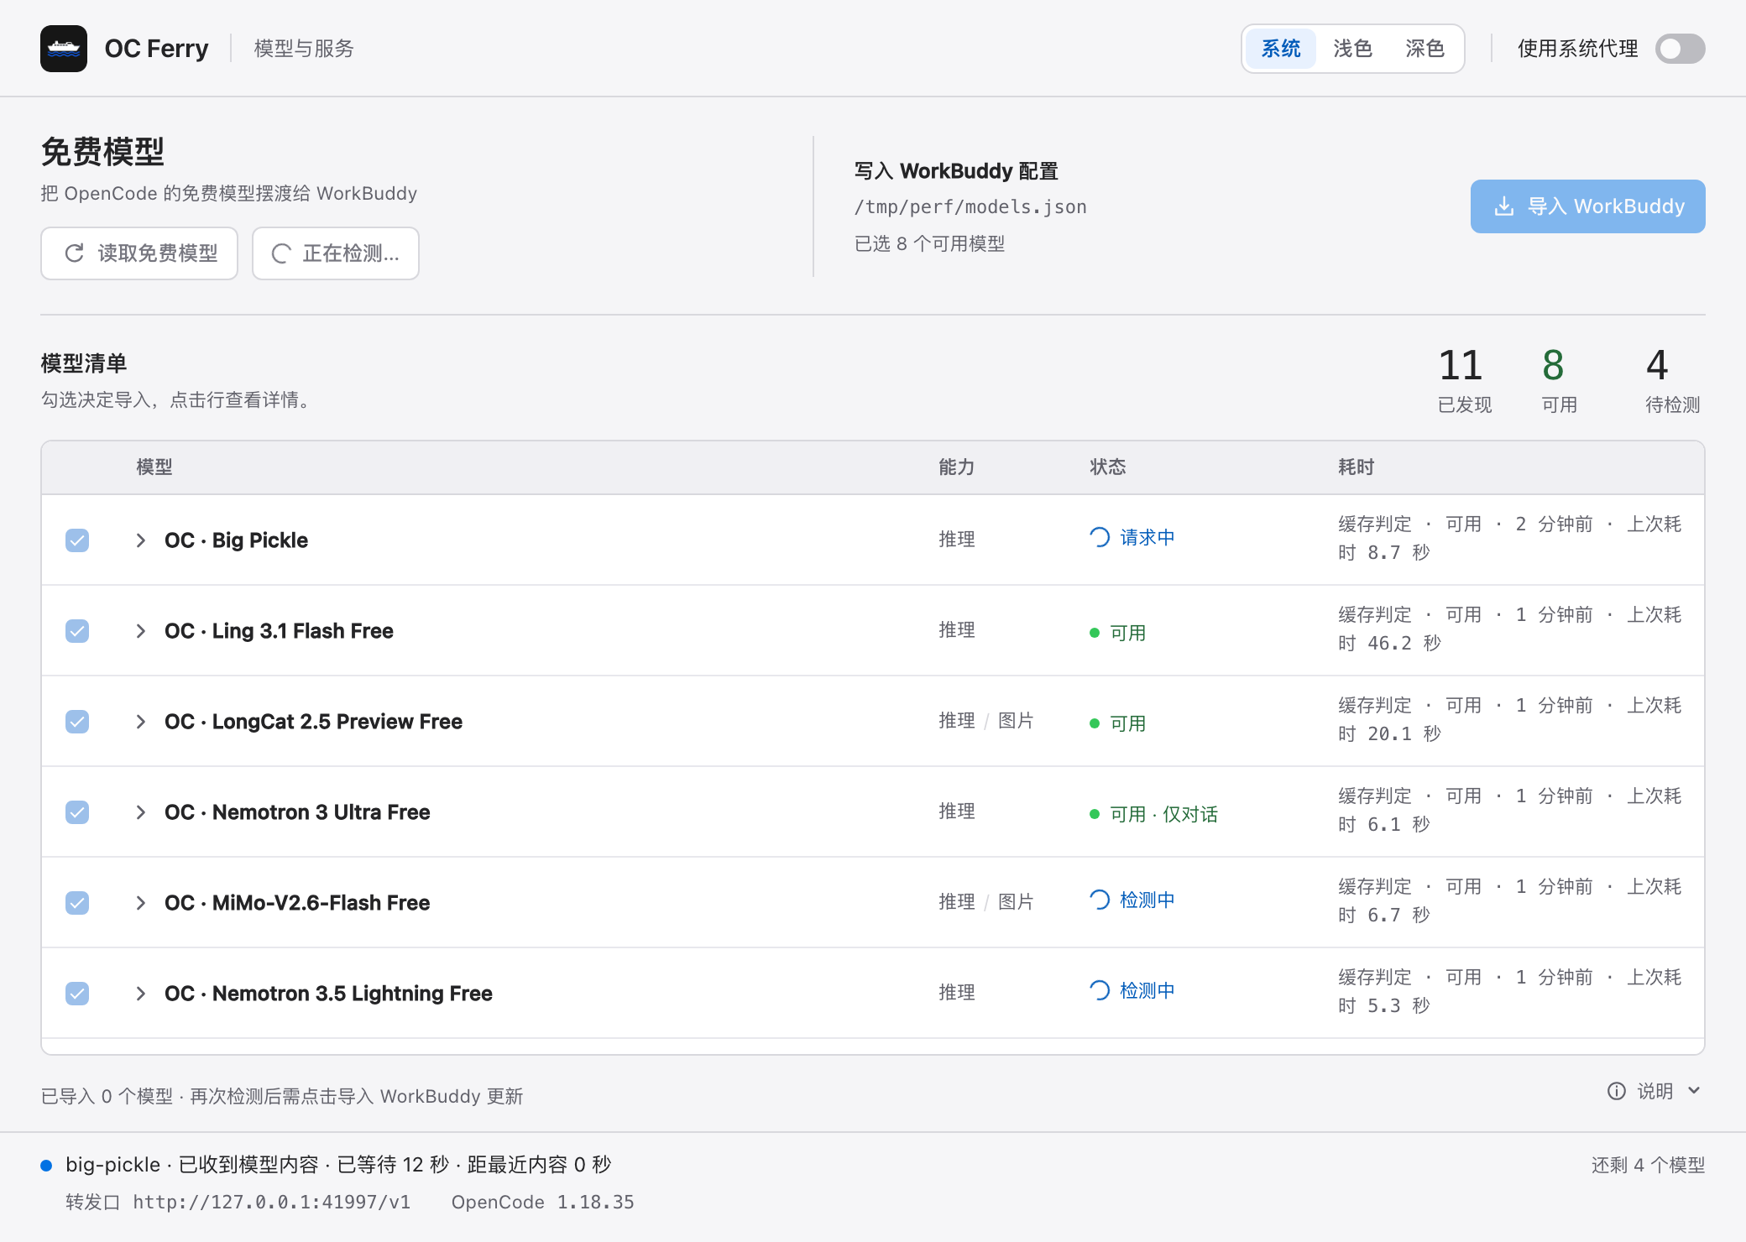Viewport: 1746px width, 1242px height.
Task: Toggle the 使用系统代理 switch
Action: [x=1681, y=49]
